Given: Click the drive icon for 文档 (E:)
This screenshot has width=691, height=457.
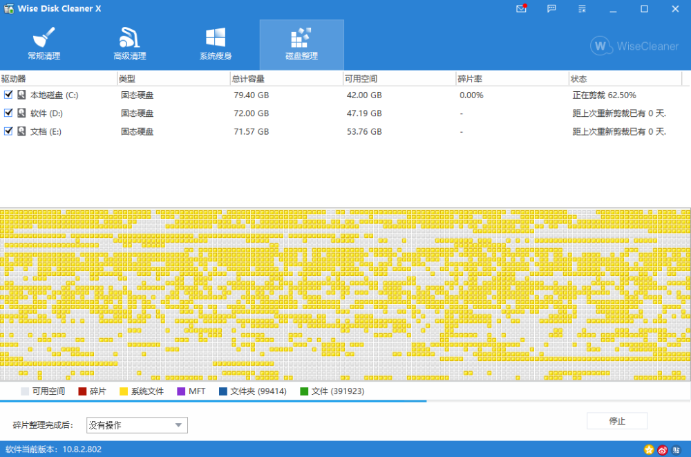Looking at the screenshot, I should point(21,131).
